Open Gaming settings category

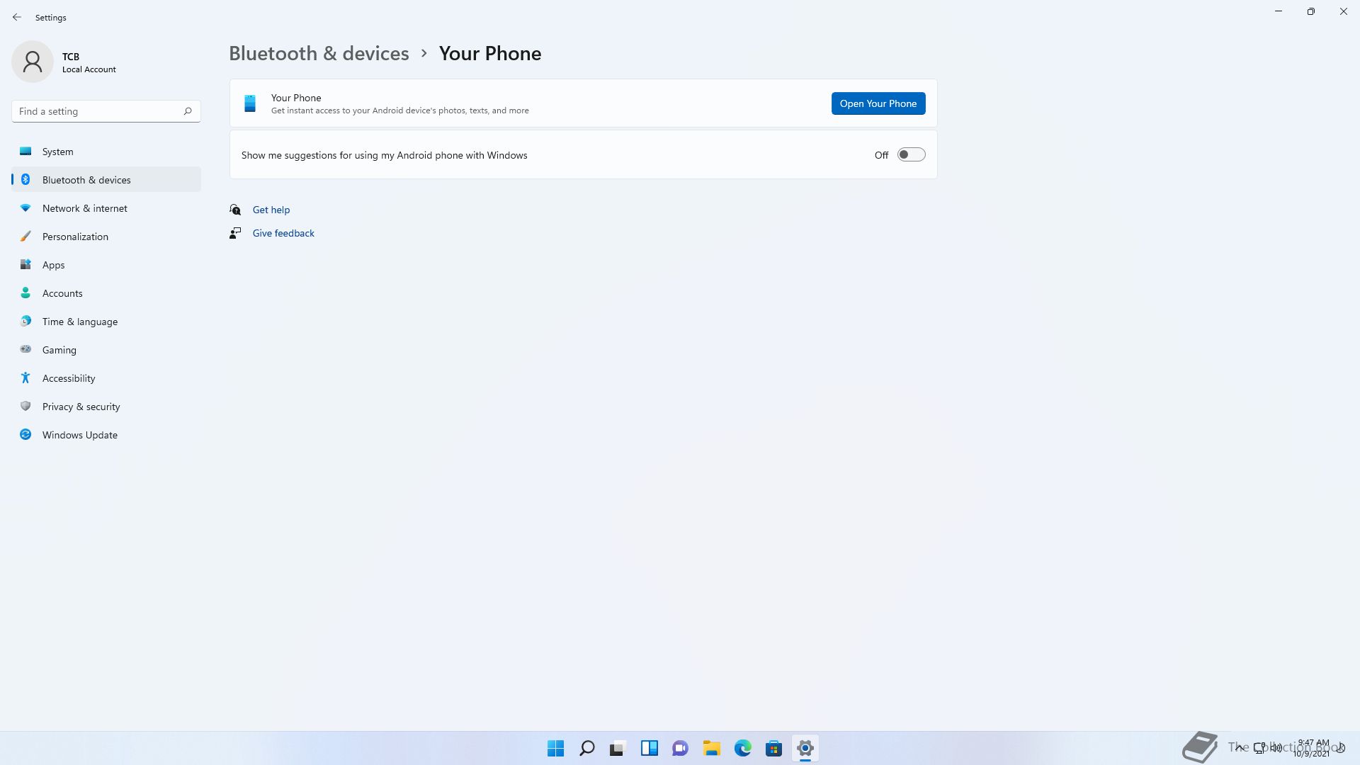(x=106, y=350)
